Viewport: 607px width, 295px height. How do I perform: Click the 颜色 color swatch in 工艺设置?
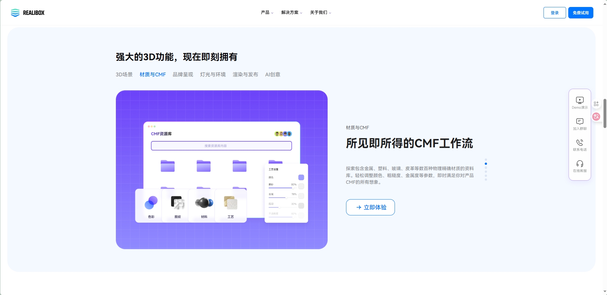tap(301, 177)
